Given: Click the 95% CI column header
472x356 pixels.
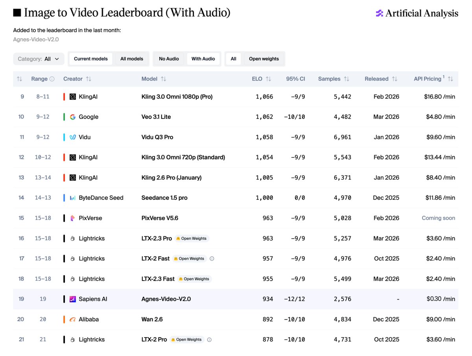Looking at the screenshot, I should 295,79.
